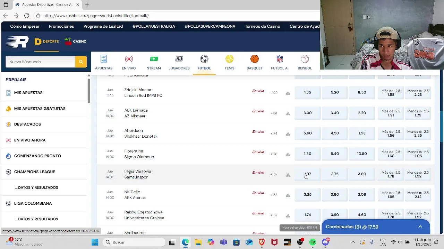Select odds 1.35 for Zrinjski Mostar
The image size is (444, 249).
[x=308, y=92]
